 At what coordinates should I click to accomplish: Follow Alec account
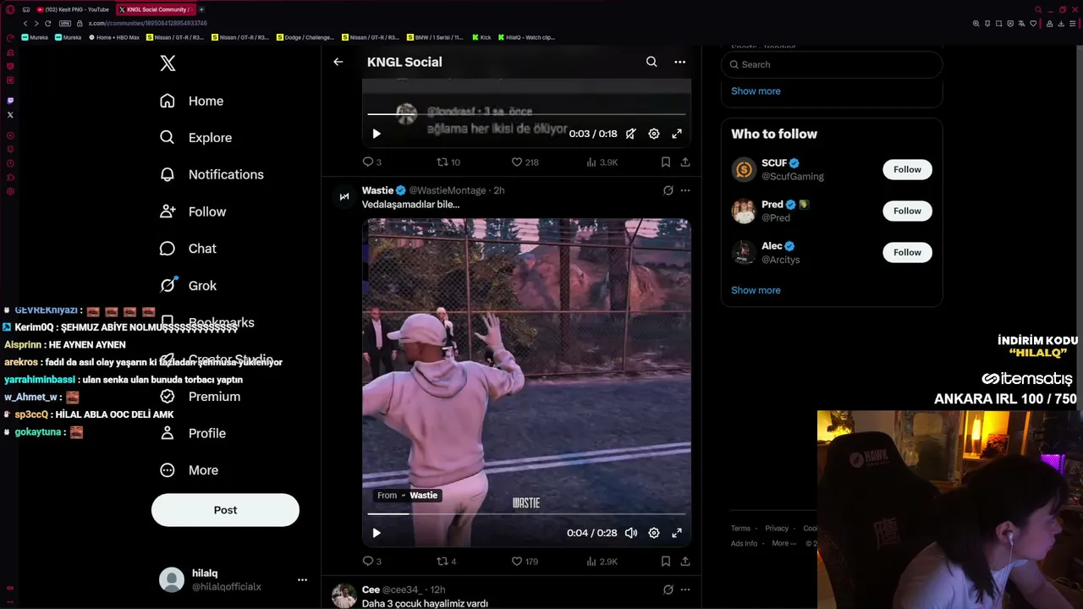[907, 252]
